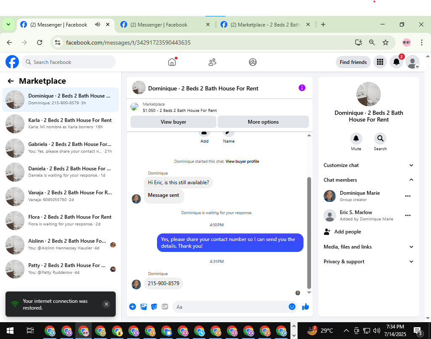This screenshot has height=339, width=431.
Task: Go to the Home feed icon
Action: (172, 62)
